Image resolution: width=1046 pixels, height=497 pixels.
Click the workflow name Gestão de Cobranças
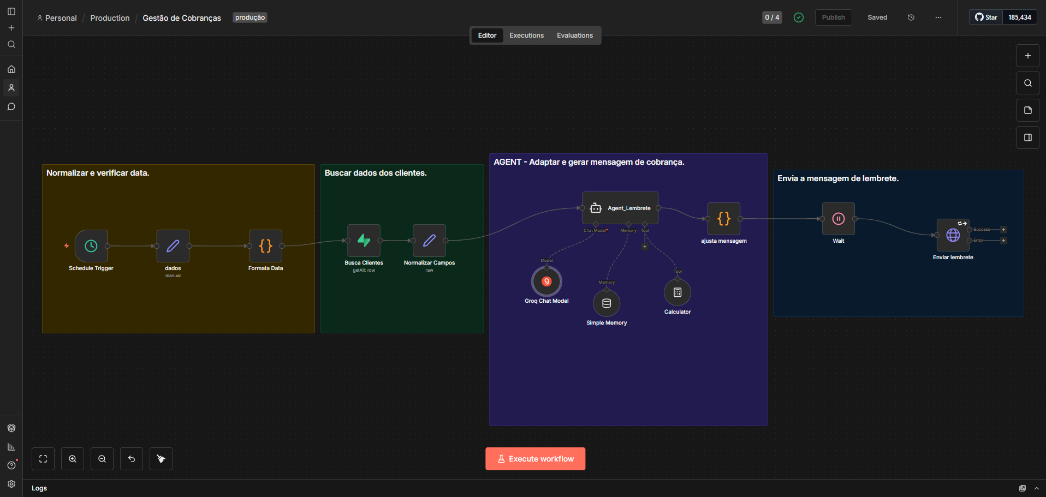click(x=182, y=18)
